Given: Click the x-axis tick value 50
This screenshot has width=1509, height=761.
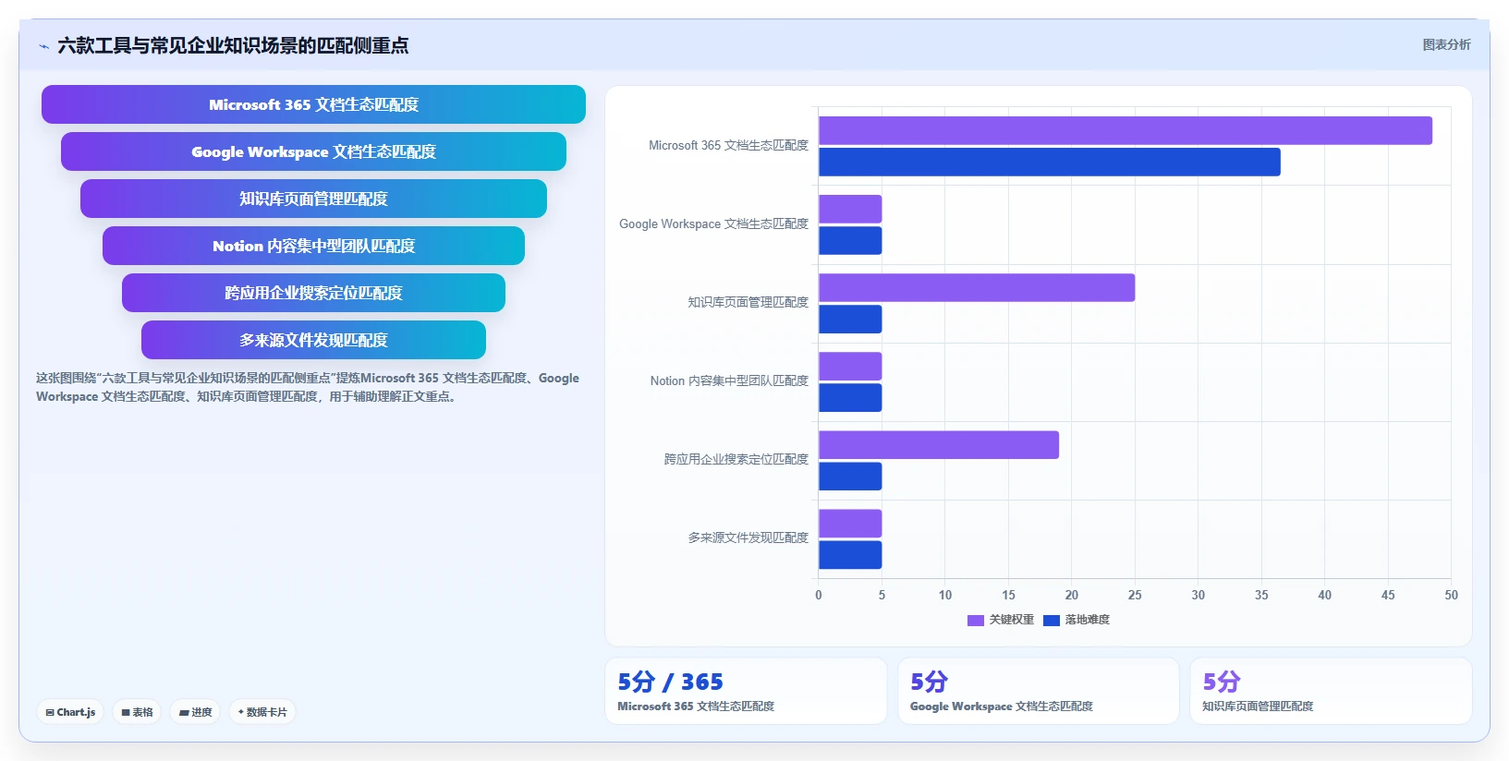Looking at the screenshot, I should (x=1451, y=595).
